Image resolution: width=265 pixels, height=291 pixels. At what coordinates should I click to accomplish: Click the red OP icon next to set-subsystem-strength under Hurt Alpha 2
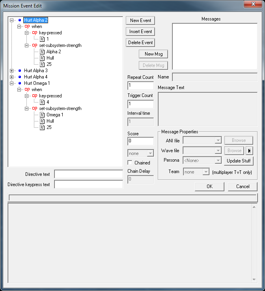[x=35, y=45]
